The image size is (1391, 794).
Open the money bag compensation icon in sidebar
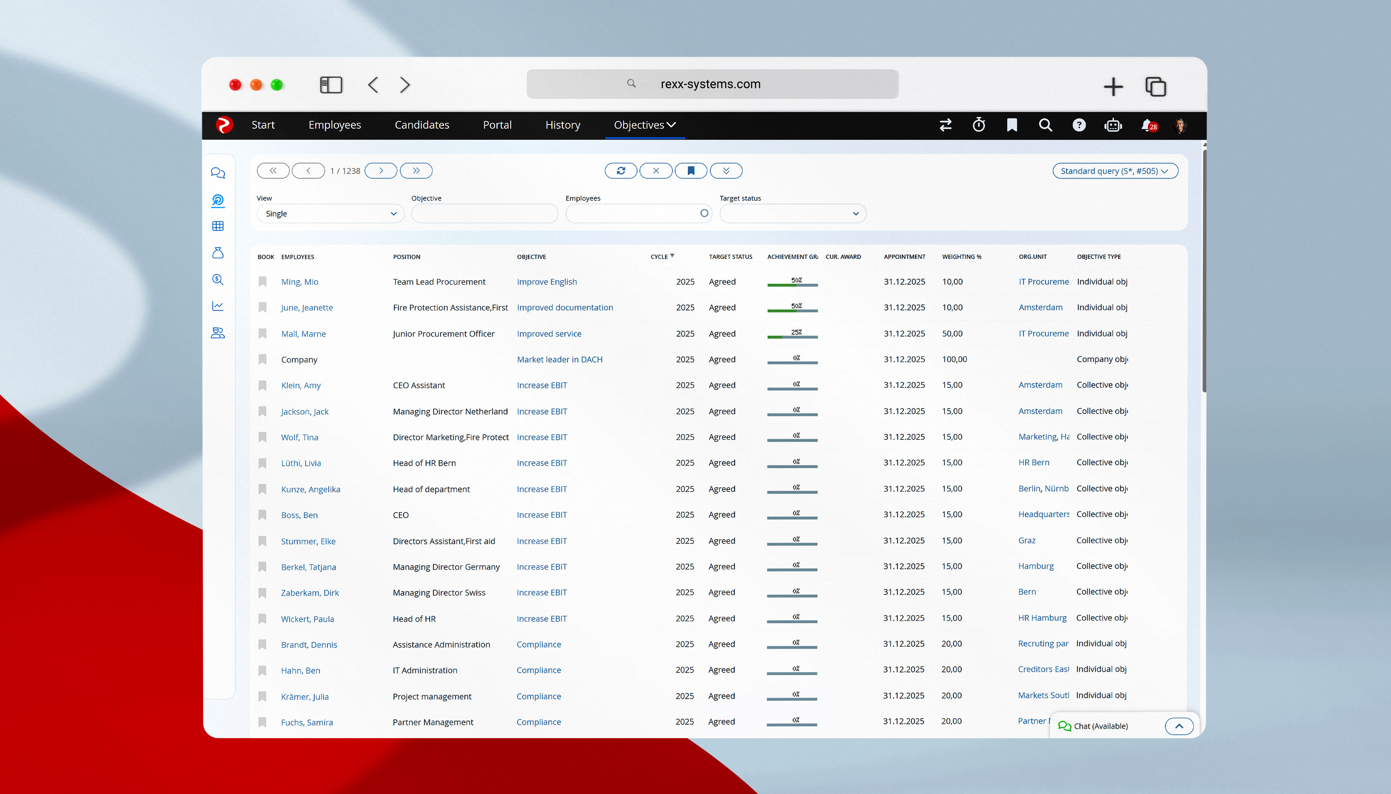(218, 252)
